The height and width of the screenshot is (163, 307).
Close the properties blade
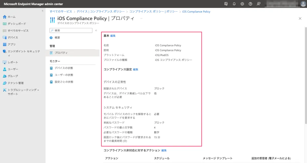(x=300, y=18)
